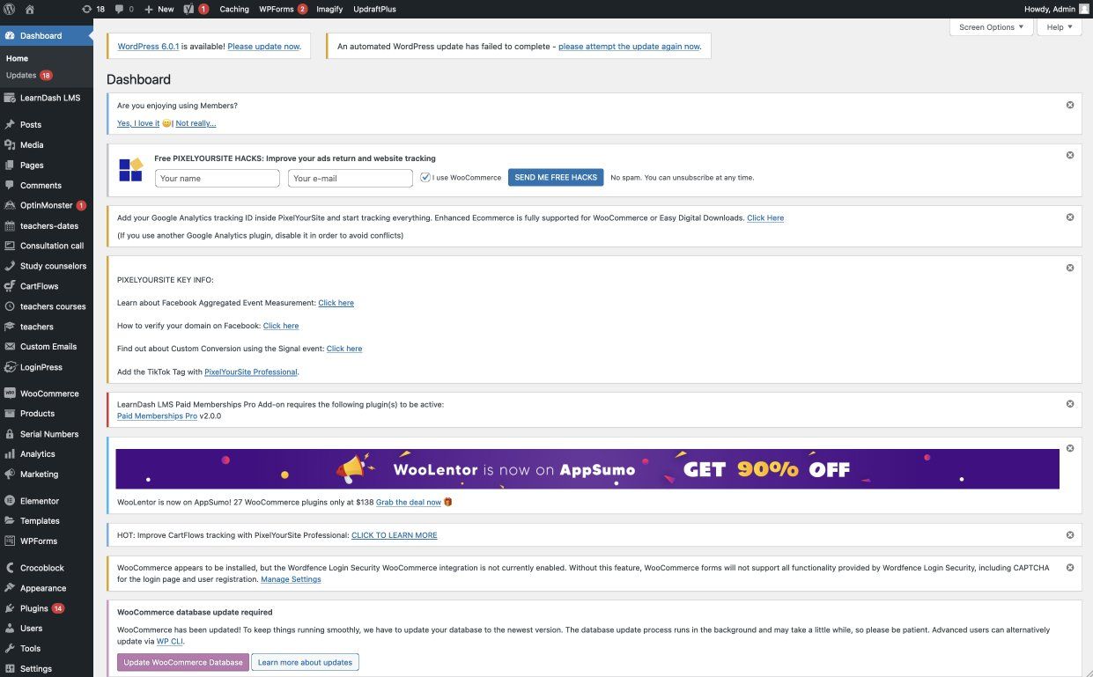Dismiss the Free PIXELYOURSITE HACKS notice
This screenshot has height=677, width=1093.
point(1070,155)
